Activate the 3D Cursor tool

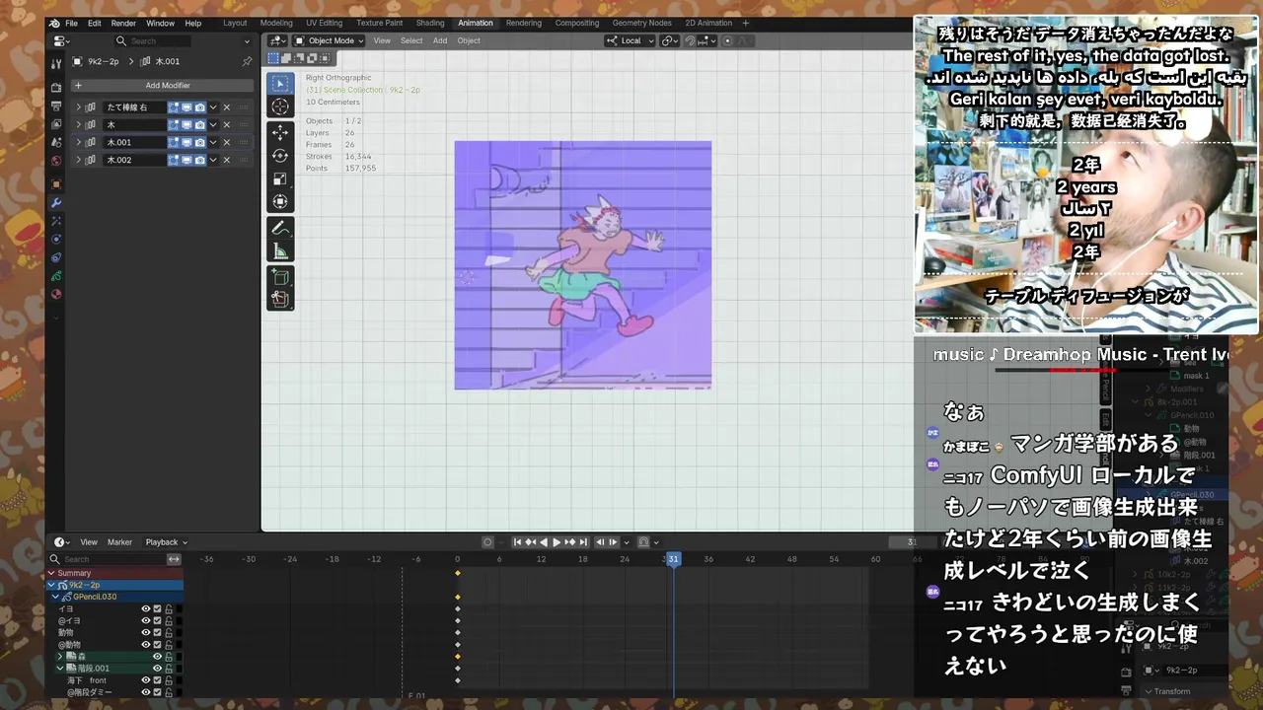pos(280,107)
